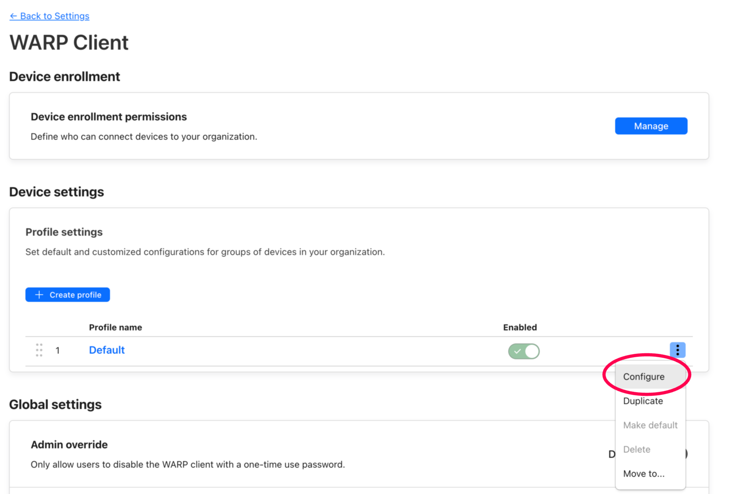
Task: Click the Device enrollment section heading
Action: [x=65, y=77]
